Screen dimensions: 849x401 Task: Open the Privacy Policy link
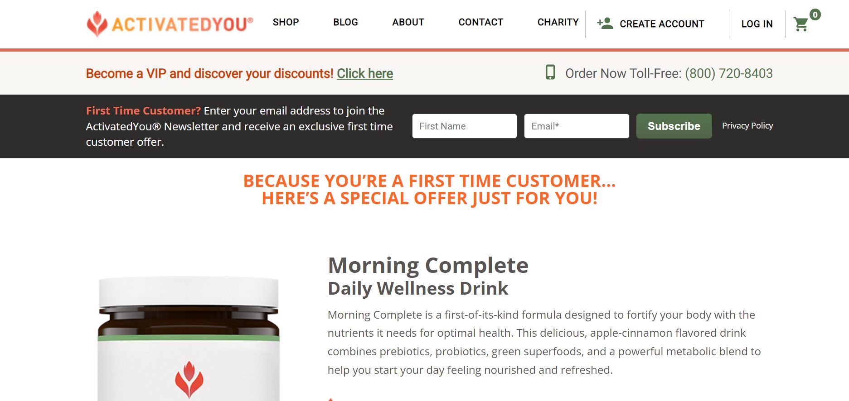(747, 126)
